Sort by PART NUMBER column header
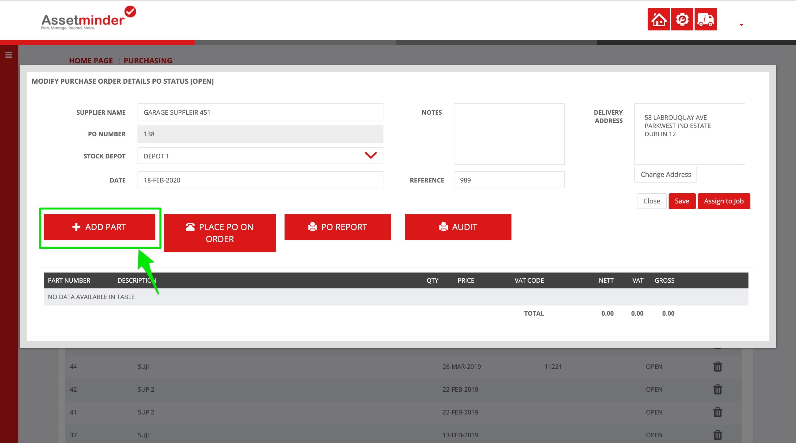This screenshot has height=443, width=796. 69,280
